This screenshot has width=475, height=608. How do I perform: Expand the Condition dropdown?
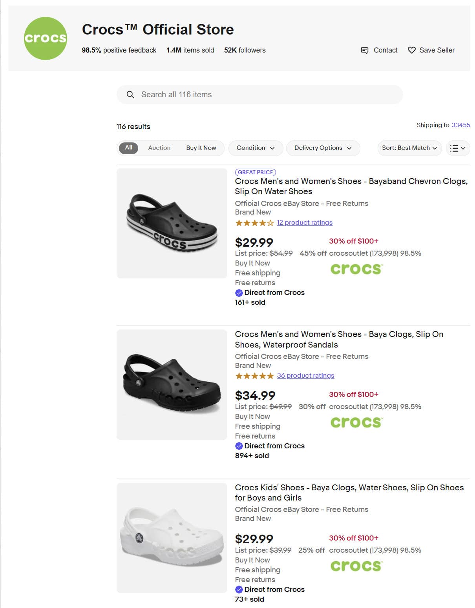(255, 148)
